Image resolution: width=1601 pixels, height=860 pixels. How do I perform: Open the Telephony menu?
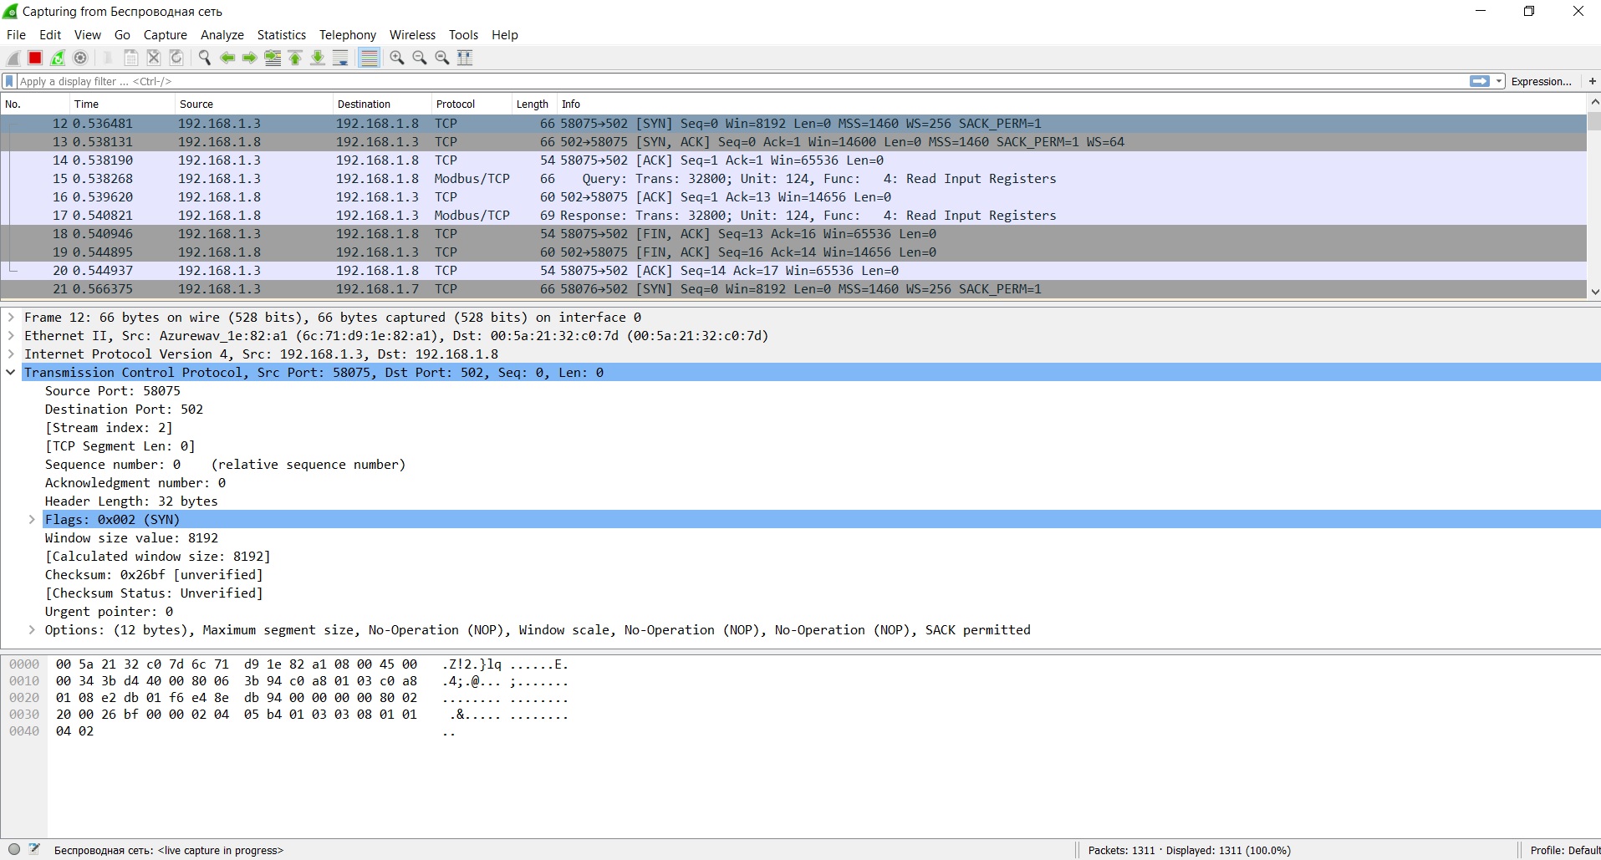[x=347, y=35]
